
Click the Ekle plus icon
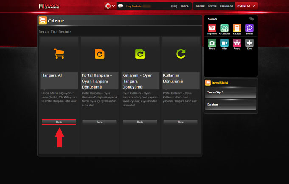point(250,43)
